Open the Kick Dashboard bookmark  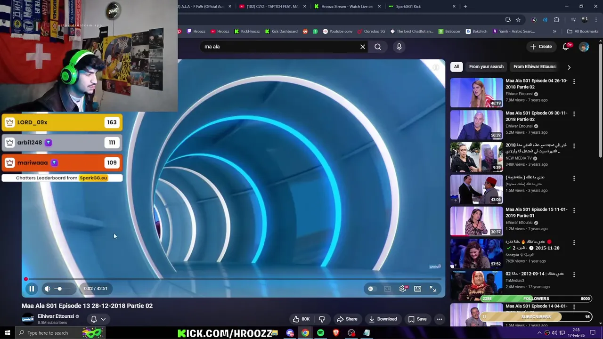(x=281, y=32)
